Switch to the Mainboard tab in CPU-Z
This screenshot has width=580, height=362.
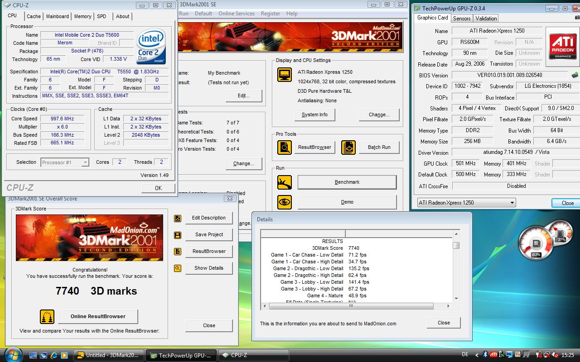coord(58,16)
